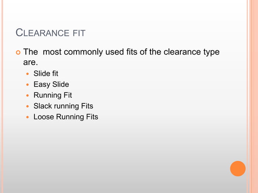Screen dimensions: 258x193
Task: Click the "Running Fit" list item text
Action: pos(53,95)
